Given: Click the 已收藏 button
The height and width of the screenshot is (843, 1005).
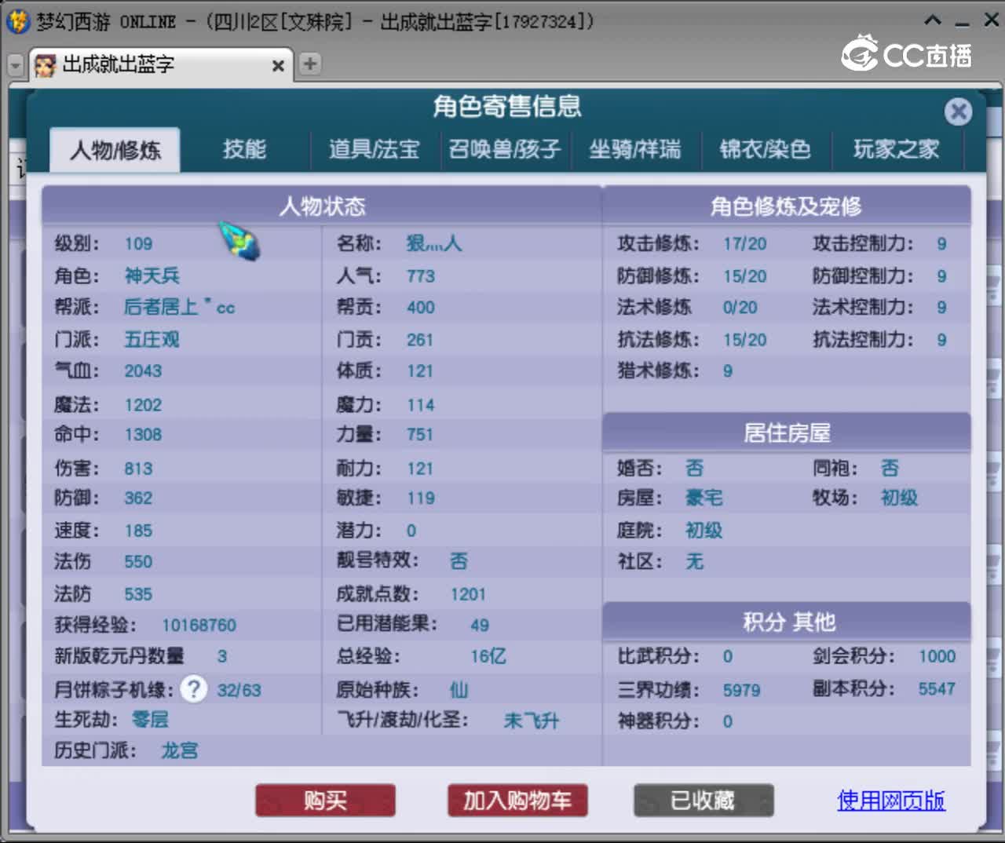Looking at the screenshot, I should [703, 801].
